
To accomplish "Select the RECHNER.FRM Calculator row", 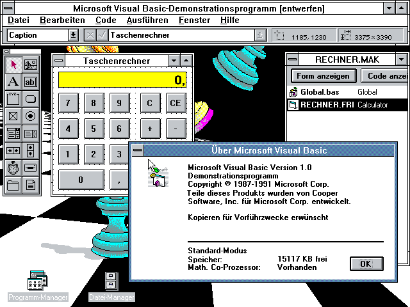I will click(x=347, y=105).
